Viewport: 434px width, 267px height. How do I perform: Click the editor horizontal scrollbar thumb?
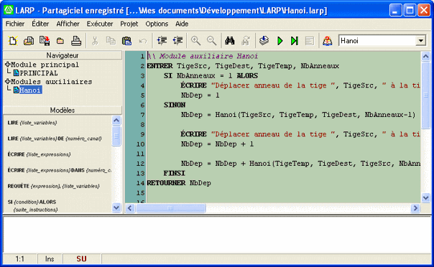pos(170,208)
